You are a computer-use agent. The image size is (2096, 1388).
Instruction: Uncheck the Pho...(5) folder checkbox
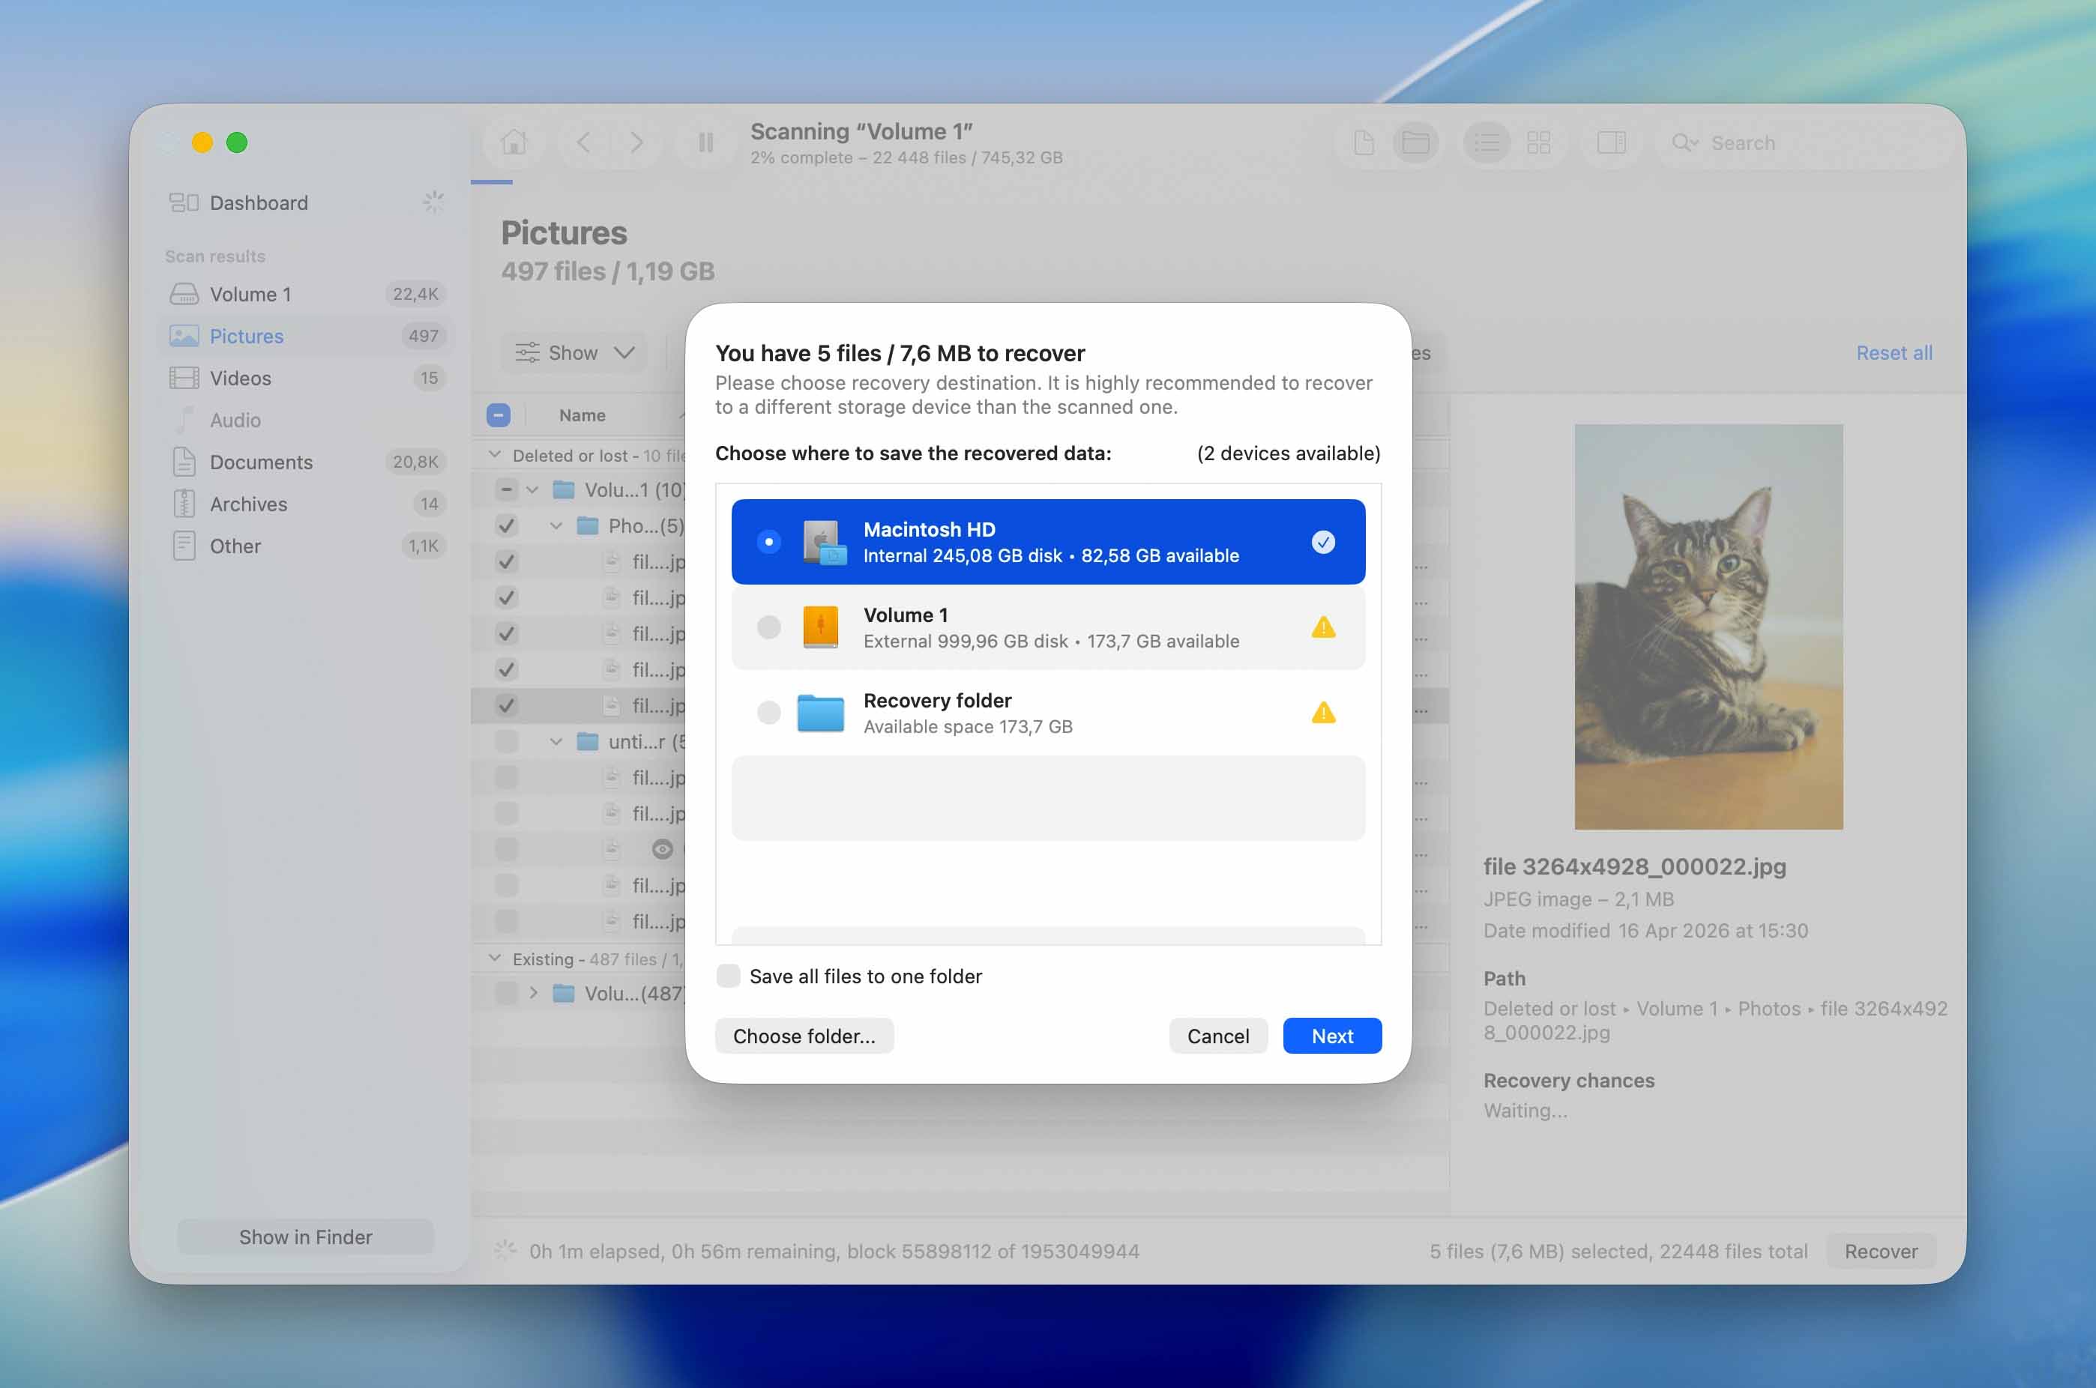click(507, 526)
